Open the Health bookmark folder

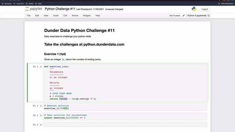pyautogui.click(x=30, y=4)
